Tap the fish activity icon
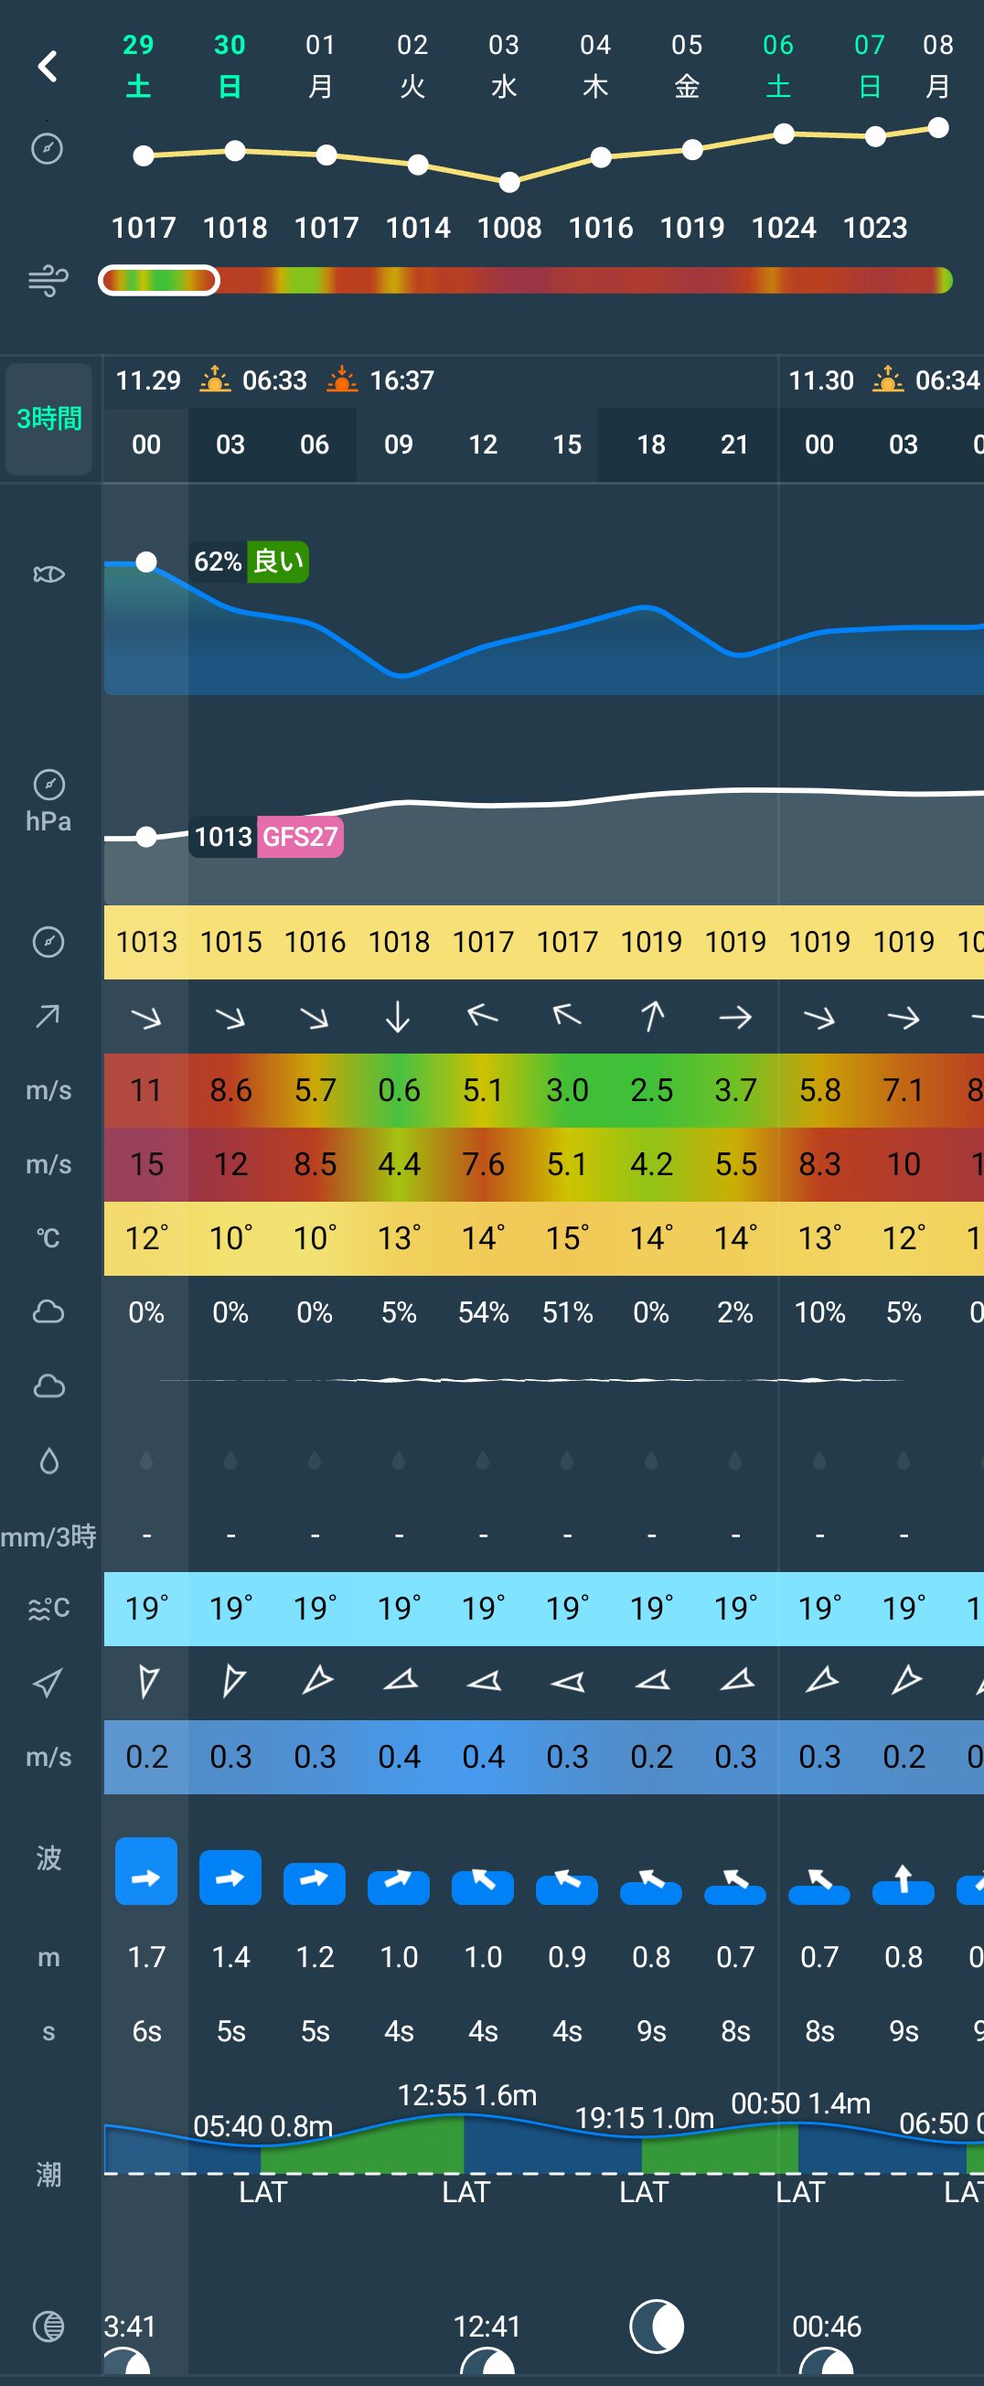This screenshot has width=984, height=2386. point(48,574)
